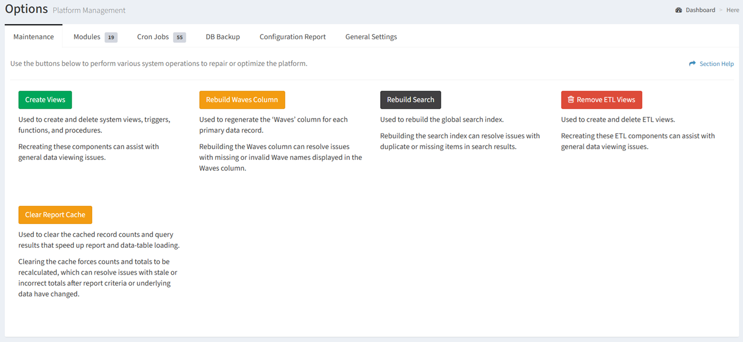This screenshot has height=342, width=743.
Task: Click the Clear Report Cache button
Action: pos(55,214)
